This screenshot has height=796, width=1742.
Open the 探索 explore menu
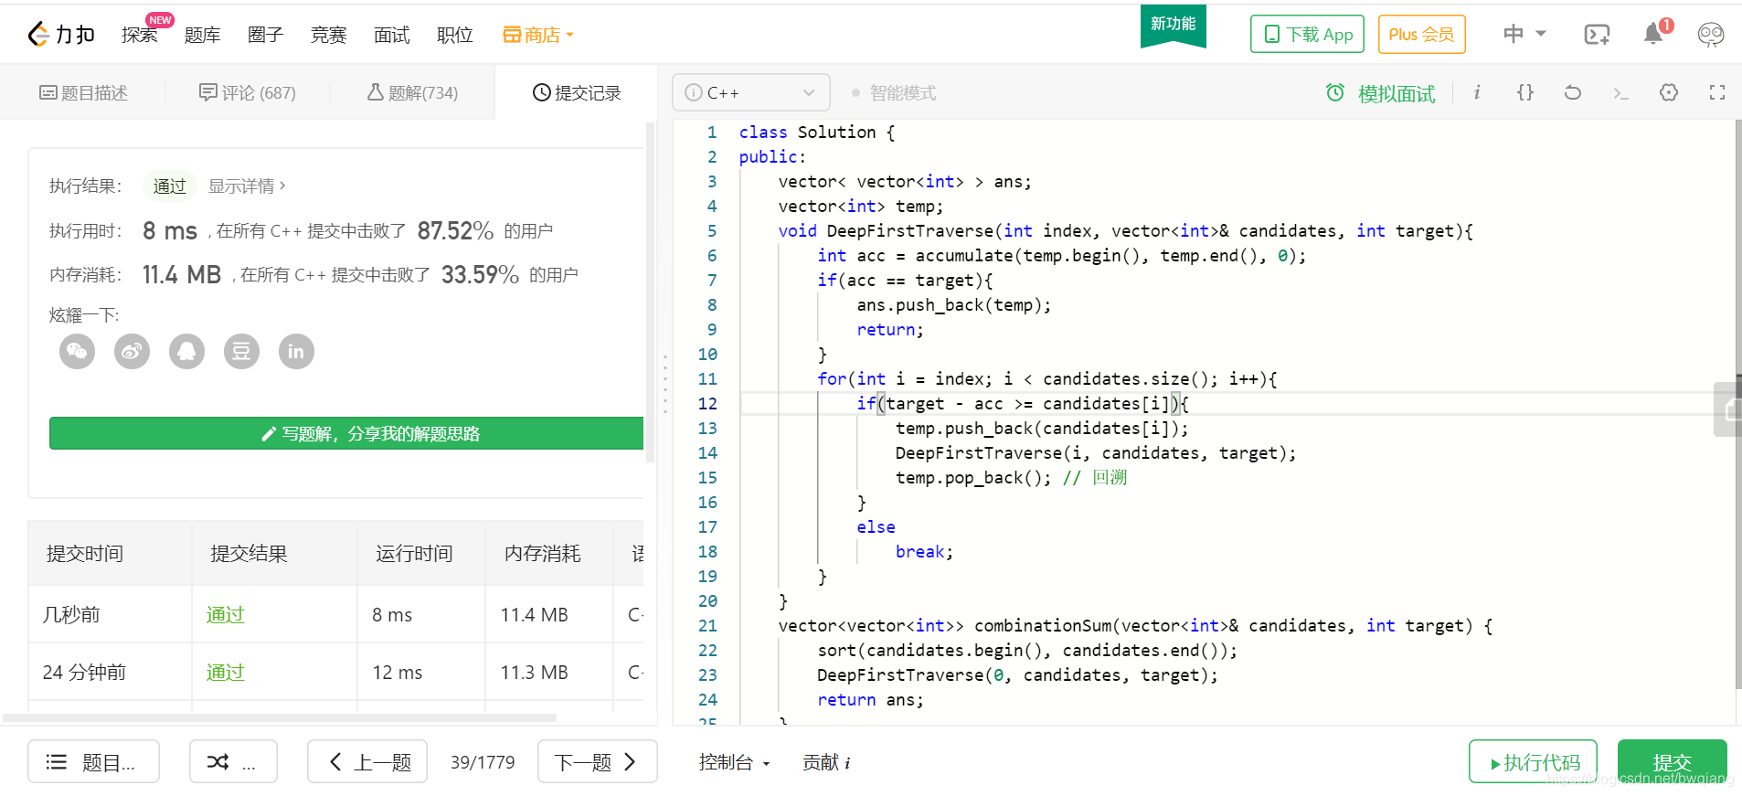point(139,35)
